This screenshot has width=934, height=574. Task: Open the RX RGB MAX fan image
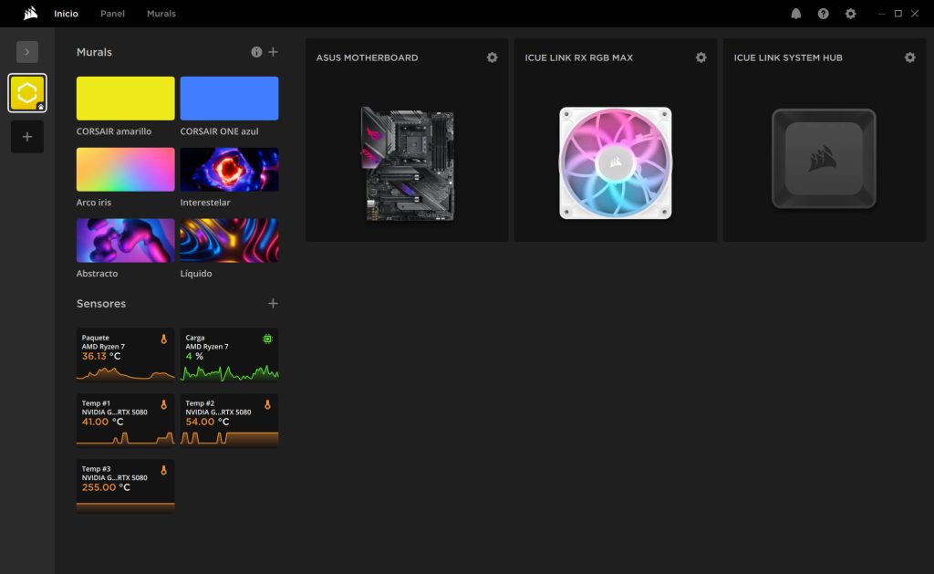tap(616, 162)
